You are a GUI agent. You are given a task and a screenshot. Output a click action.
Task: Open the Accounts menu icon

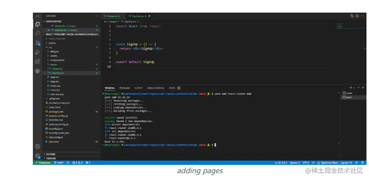point(38,147)
